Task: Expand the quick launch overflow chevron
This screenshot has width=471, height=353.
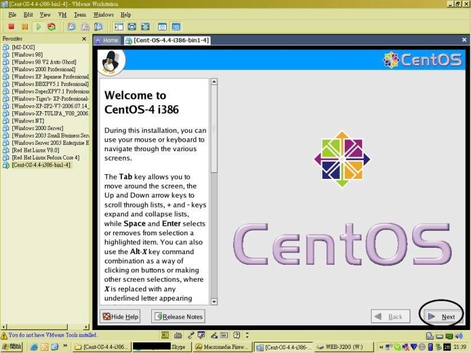Action: click(x=65, y=347)
